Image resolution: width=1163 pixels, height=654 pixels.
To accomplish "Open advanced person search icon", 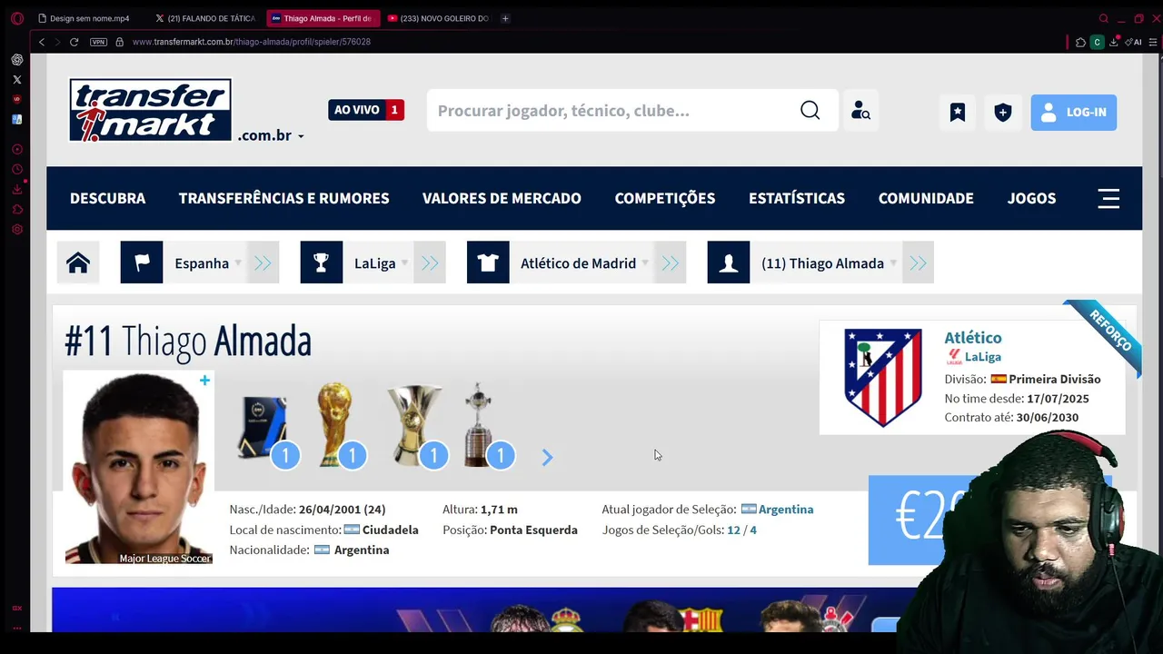I will 860,111.
